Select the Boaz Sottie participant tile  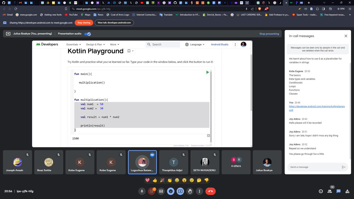49,162
